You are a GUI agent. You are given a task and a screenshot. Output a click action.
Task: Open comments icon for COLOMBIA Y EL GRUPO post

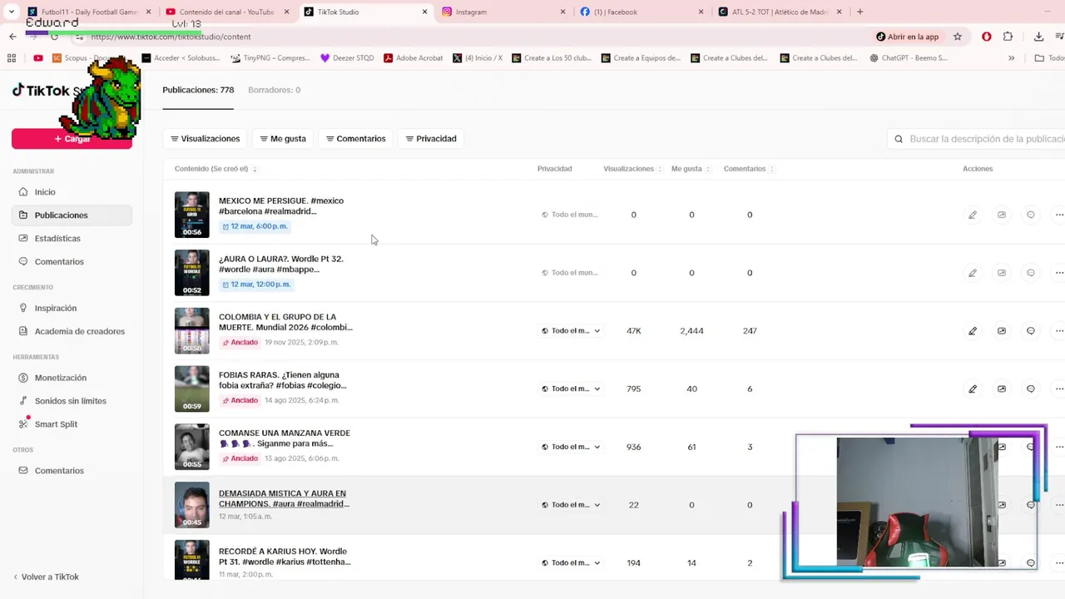coord(1030,331)
